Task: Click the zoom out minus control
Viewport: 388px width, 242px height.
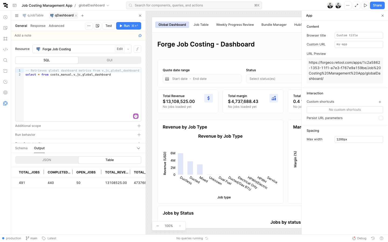Action: [x=158, y=226]
